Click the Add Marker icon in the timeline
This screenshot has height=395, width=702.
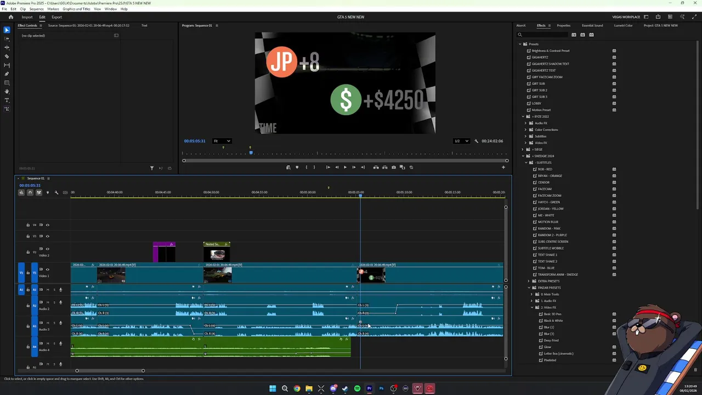click(47, 193)
